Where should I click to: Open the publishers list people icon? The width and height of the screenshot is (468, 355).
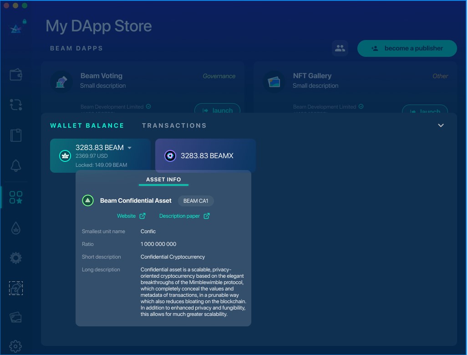(340, 48)
